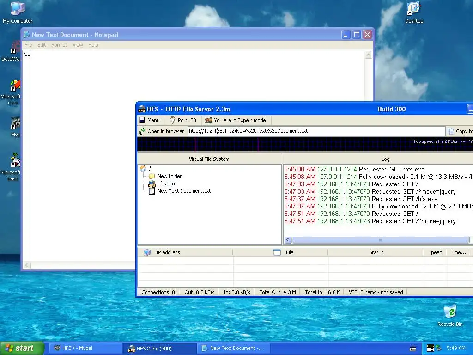This screenshot has width=473, height=355.
Task: Switch to HFS / - Mypal taskbar button
Action: 85,348
